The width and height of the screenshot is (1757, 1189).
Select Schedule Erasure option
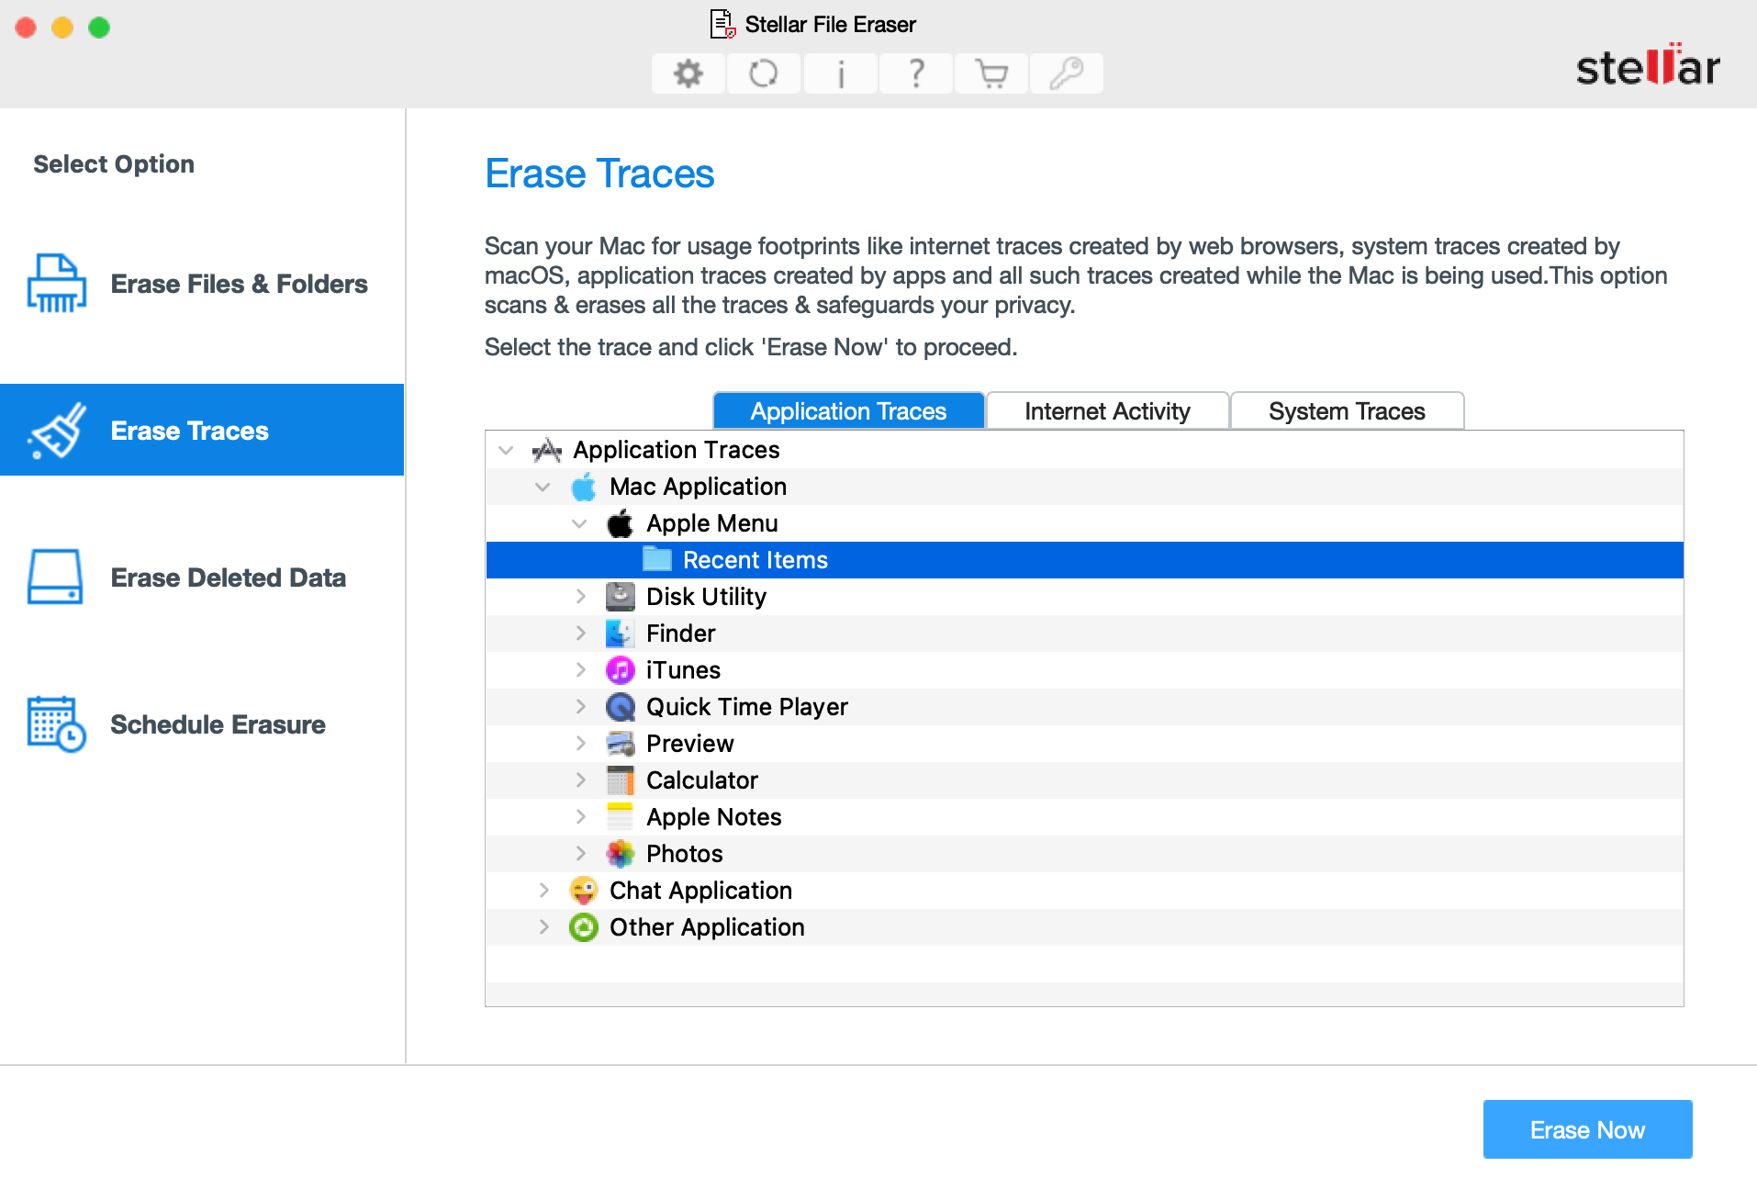tap(202, 724)
